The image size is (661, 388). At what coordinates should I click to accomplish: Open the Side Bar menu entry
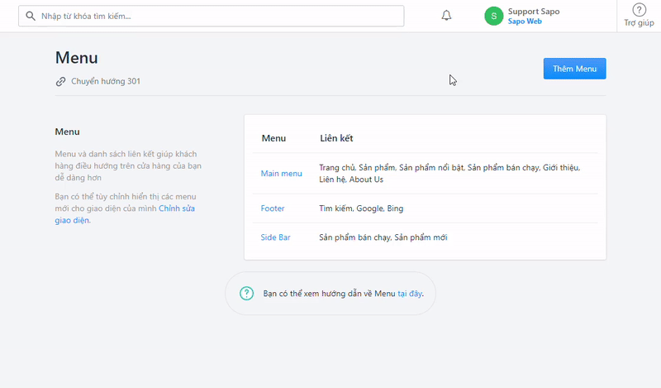pos(275,237)
